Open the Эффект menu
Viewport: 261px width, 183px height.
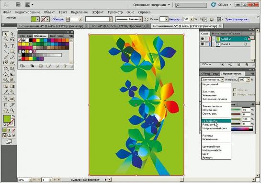[98, 12]
